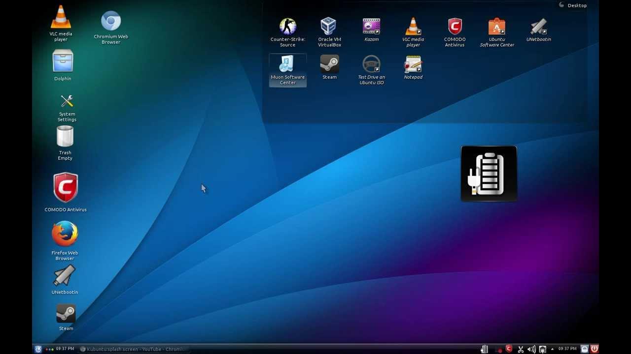631x354 pixels.
Task: Open the Dolphin file manager icon
Action: [63, 65]
